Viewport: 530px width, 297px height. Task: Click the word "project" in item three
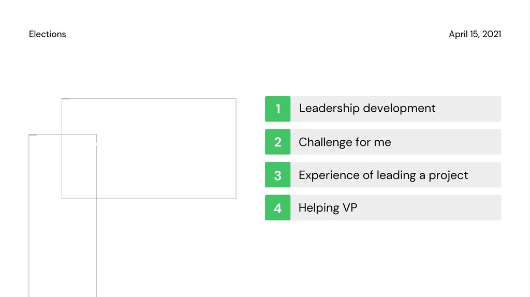pyautogui.click(x=448, y=175)
